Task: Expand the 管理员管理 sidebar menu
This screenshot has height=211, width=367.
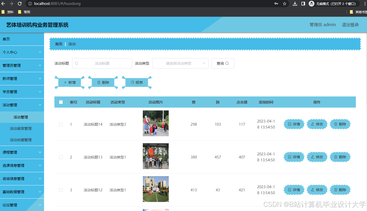Action: click(x=22, y=65)
